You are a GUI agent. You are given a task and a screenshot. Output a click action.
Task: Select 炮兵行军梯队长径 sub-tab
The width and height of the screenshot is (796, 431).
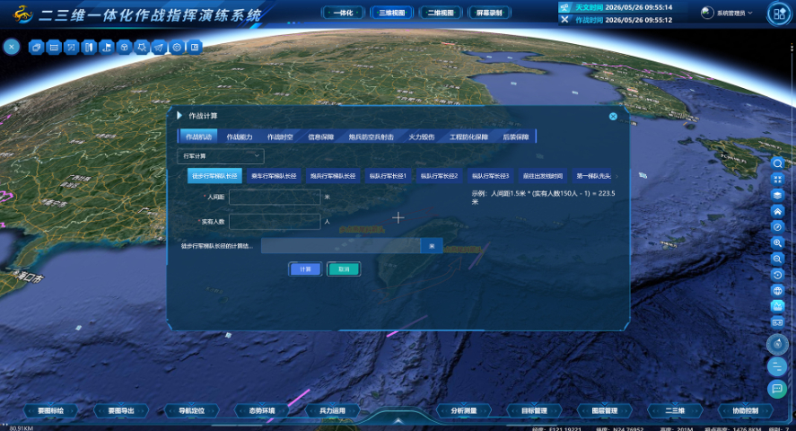pyautogui.click(x=333, y=176)
